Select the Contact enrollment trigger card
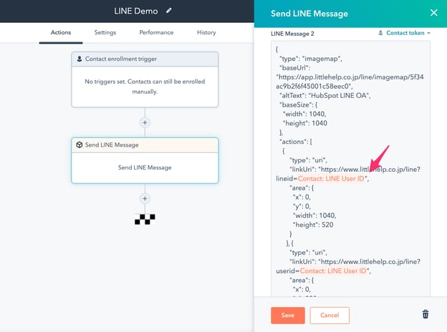This screenshot has height=332, width=447. [145, 86]
